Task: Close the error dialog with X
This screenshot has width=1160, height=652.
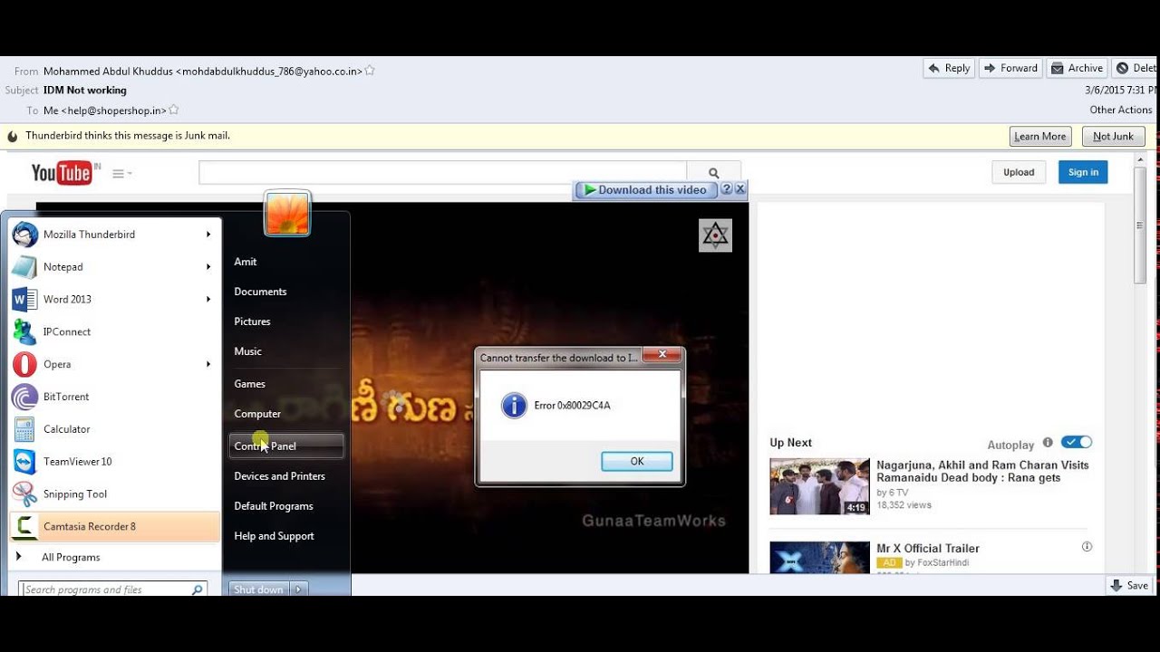Action: coord(662,355)
